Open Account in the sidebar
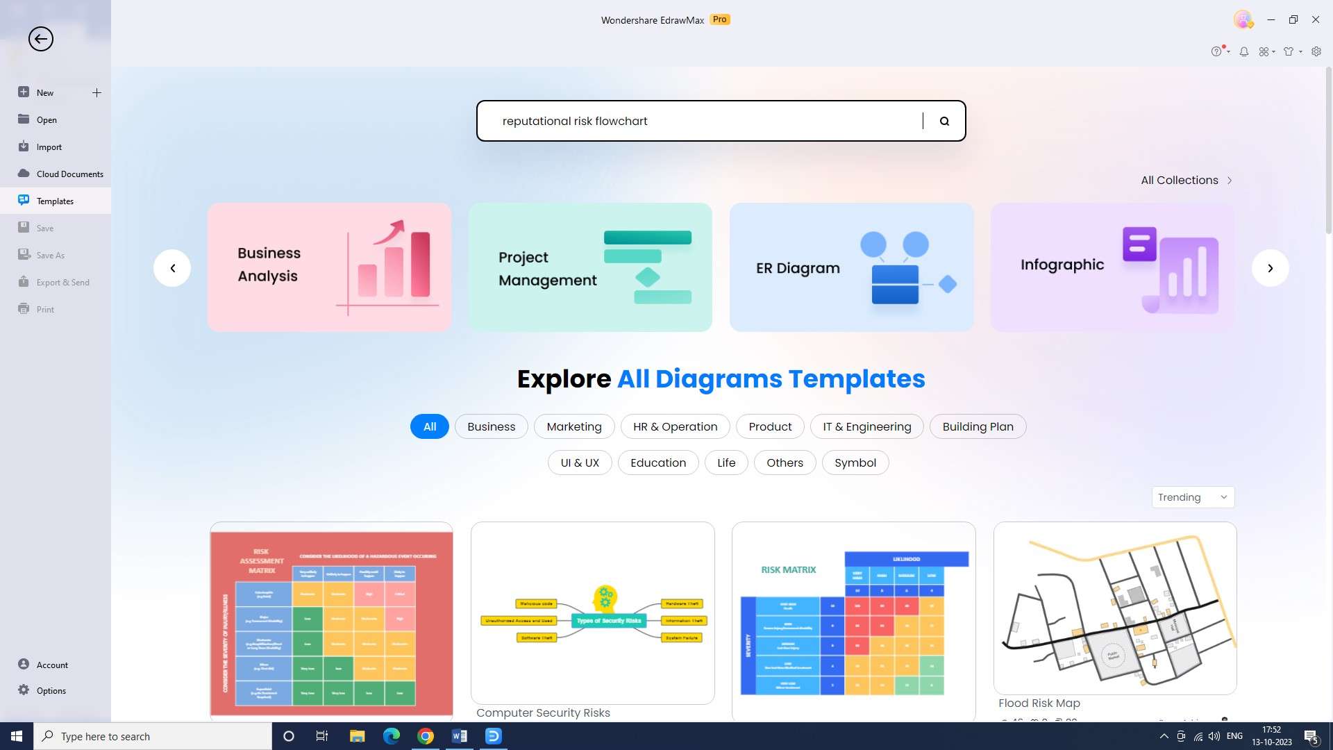This screenshot has height=750, width=1333. tap(52, 665)
